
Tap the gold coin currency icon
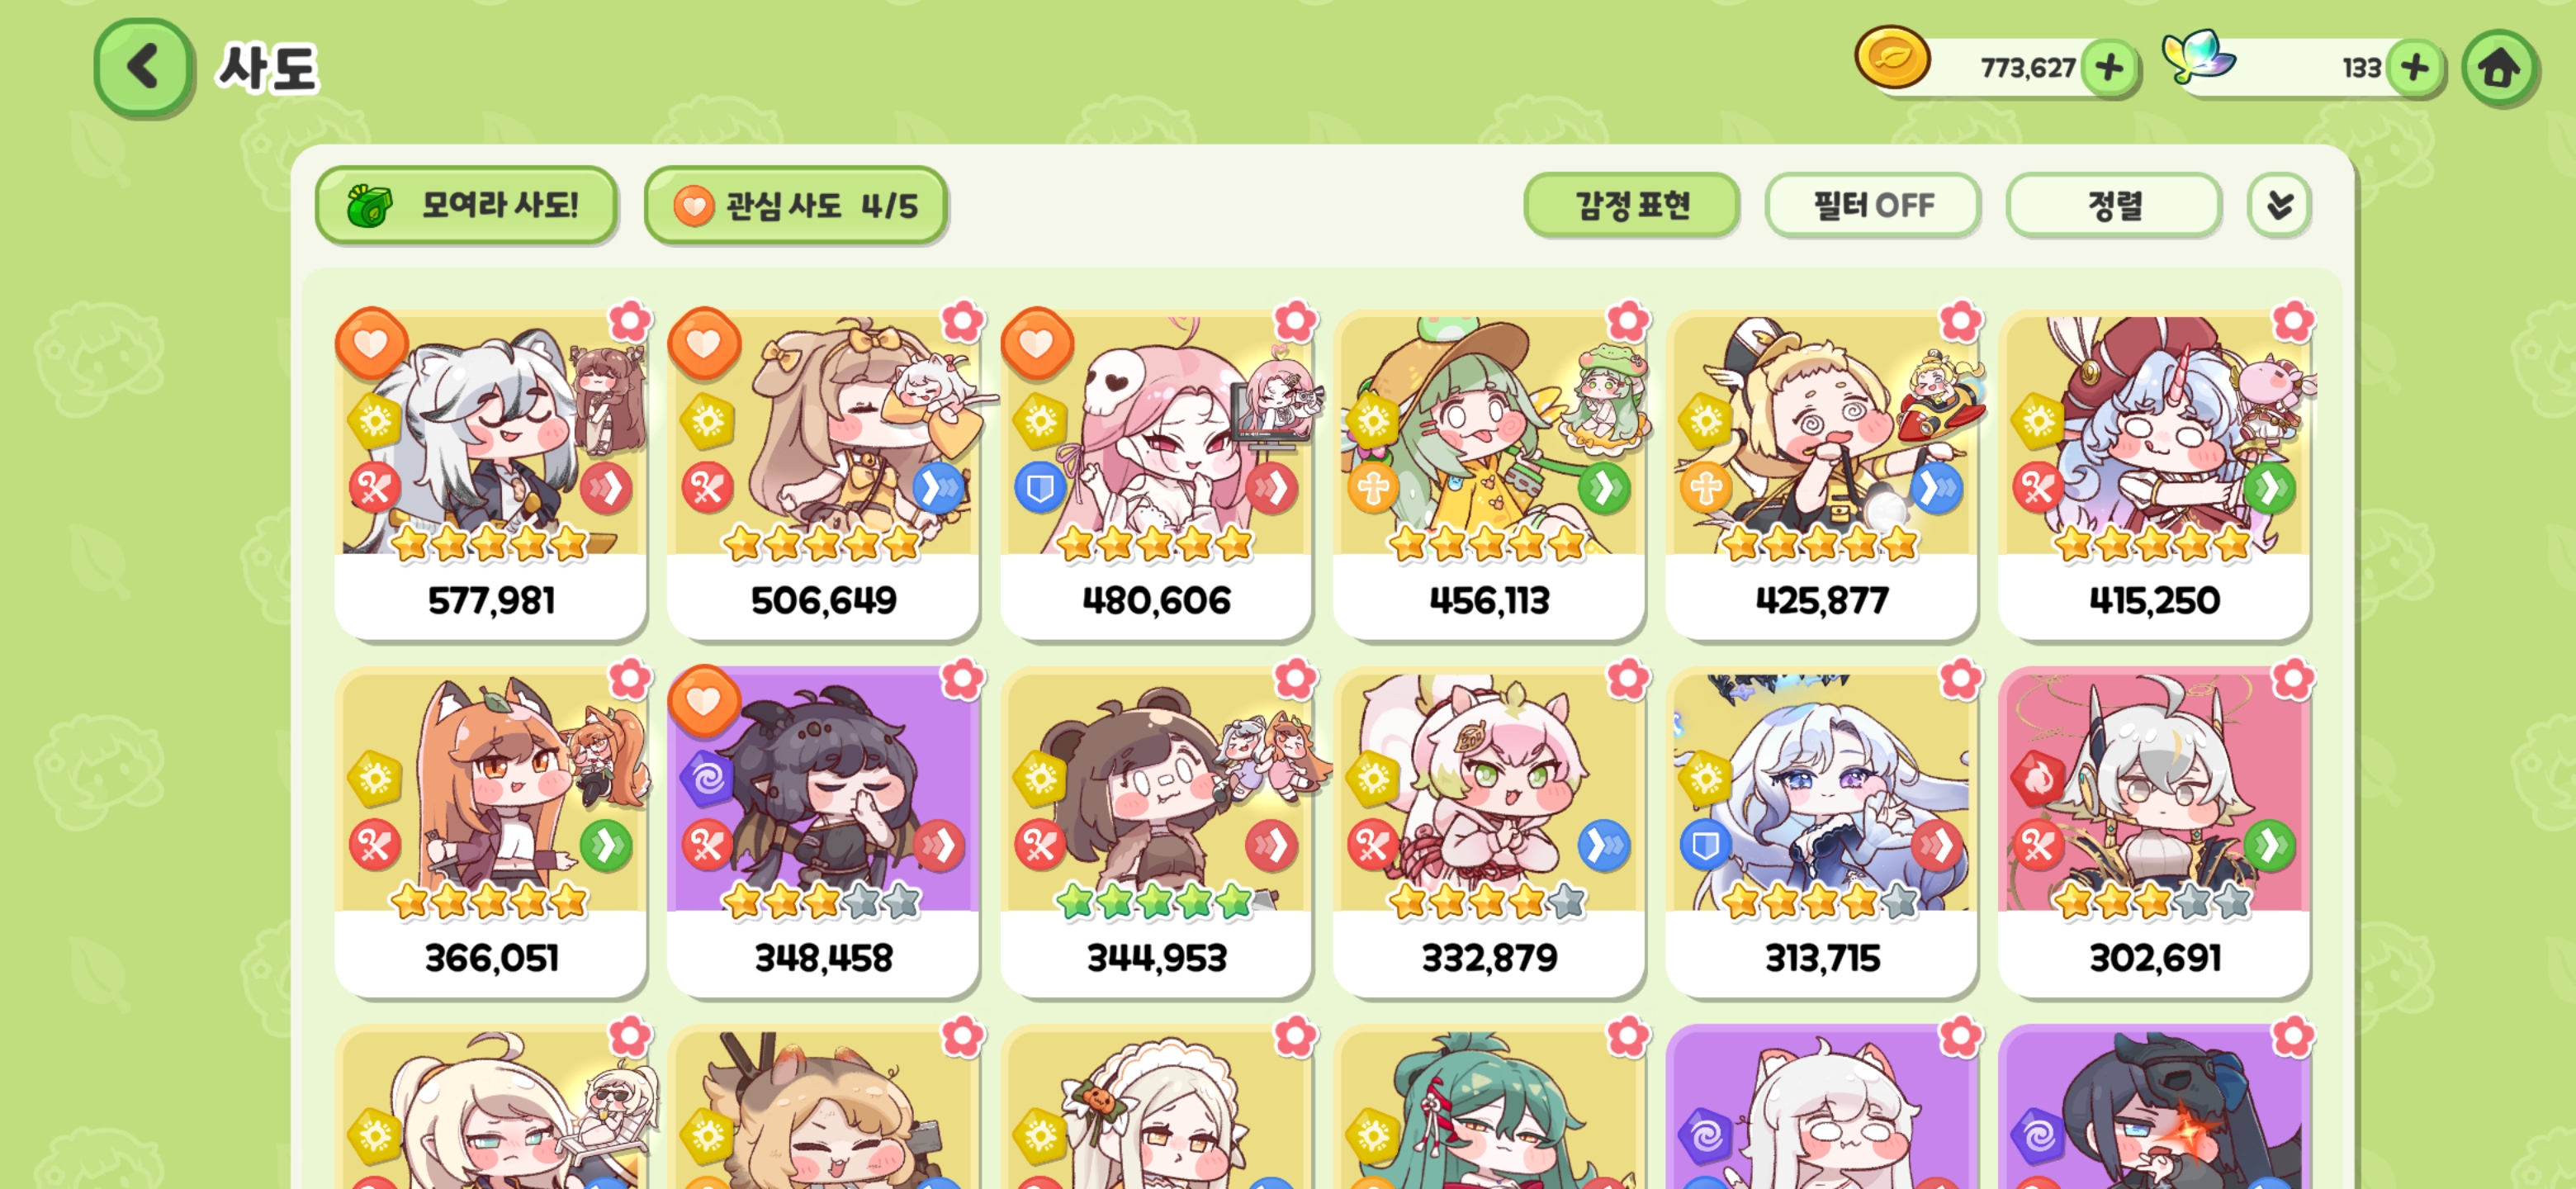pyautogui.click(x=1892, y=58)
